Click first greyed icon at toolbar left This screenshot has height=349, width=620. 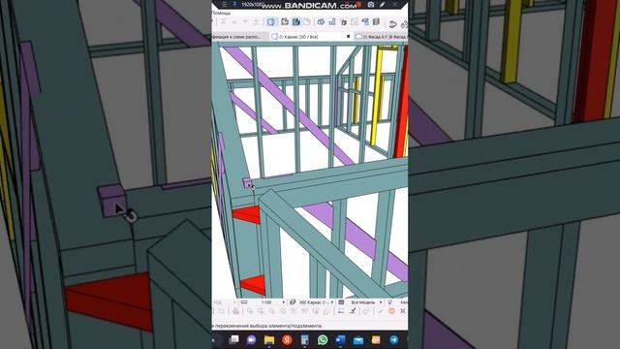223,21
